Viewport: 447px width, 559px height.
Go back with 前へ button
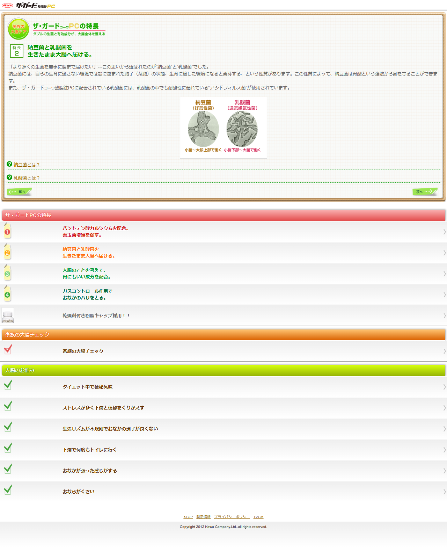pos(20,191)
